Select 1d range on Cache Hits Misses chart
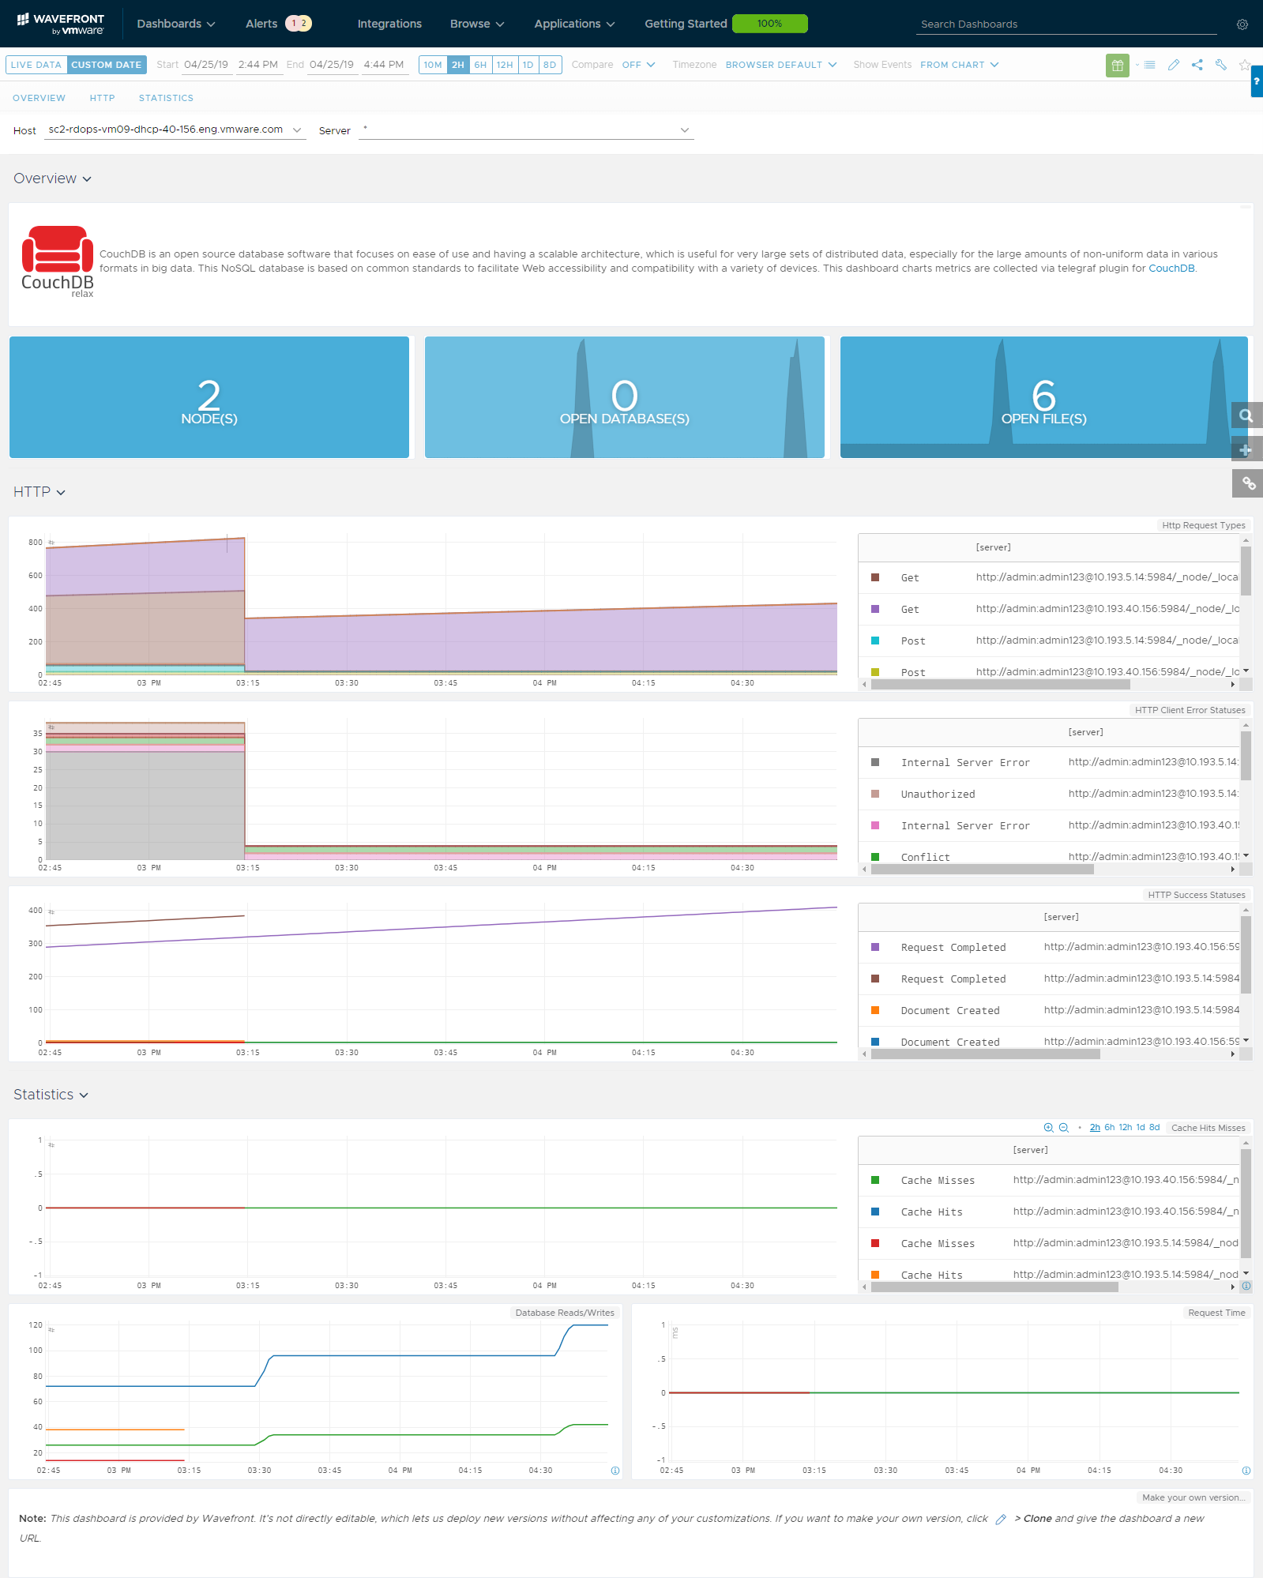Image resolution: width=1263 pixels, height=1578 pixels. (x=1141, y=1128)
